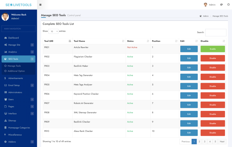This screenshot has height=147, width=232.
Task: Expand the Users submenu chevron
Action: [x=32, y=99]
